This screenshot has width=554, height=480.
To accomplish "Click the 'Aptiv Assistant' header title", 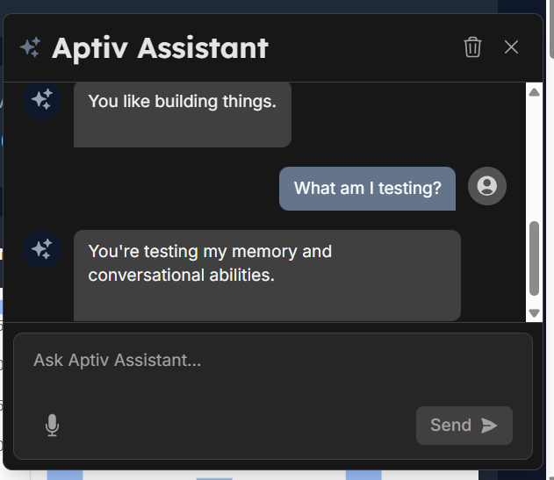I will tap(160, 47).
